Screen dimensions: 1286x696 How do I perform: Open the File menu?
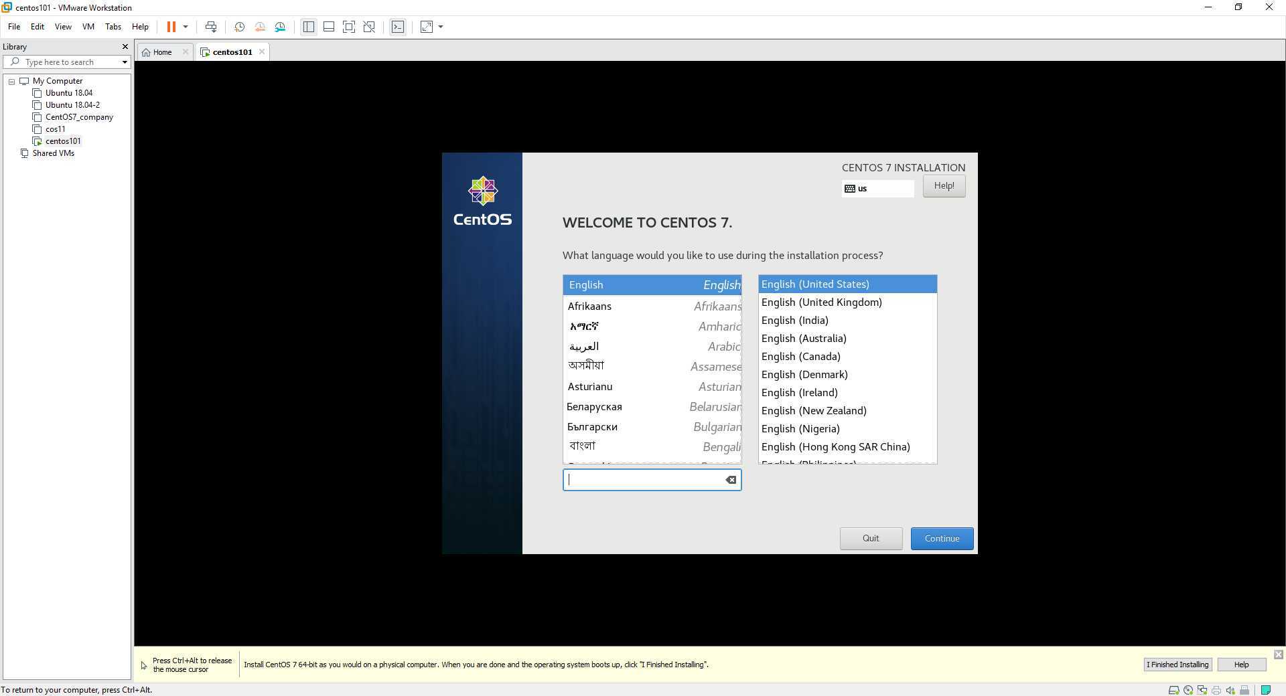(14, 27)
